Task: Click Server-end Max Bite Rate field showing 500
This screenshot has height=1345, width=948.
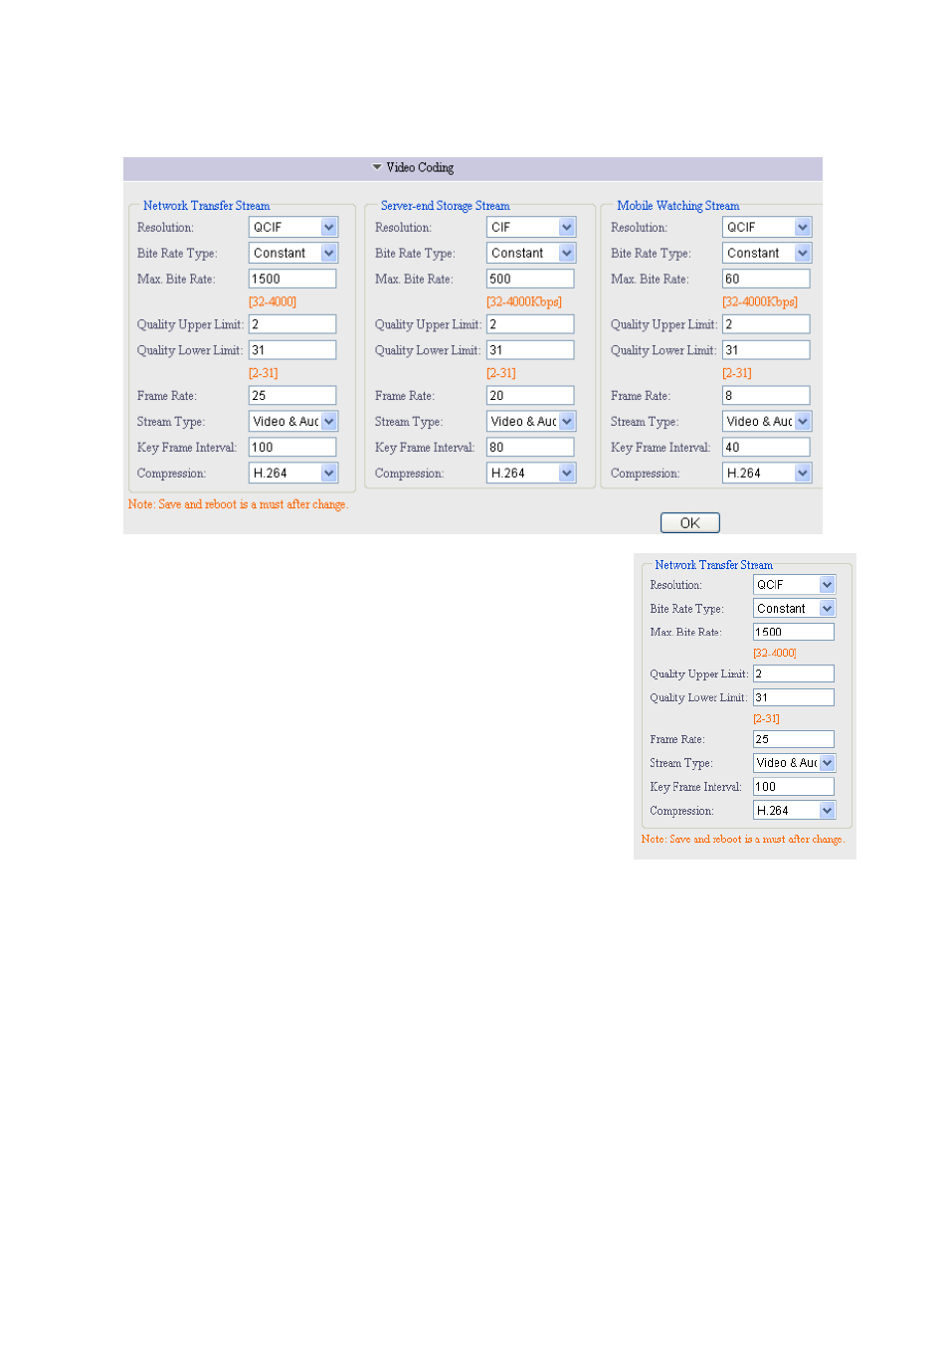Action: coord(530,280)
